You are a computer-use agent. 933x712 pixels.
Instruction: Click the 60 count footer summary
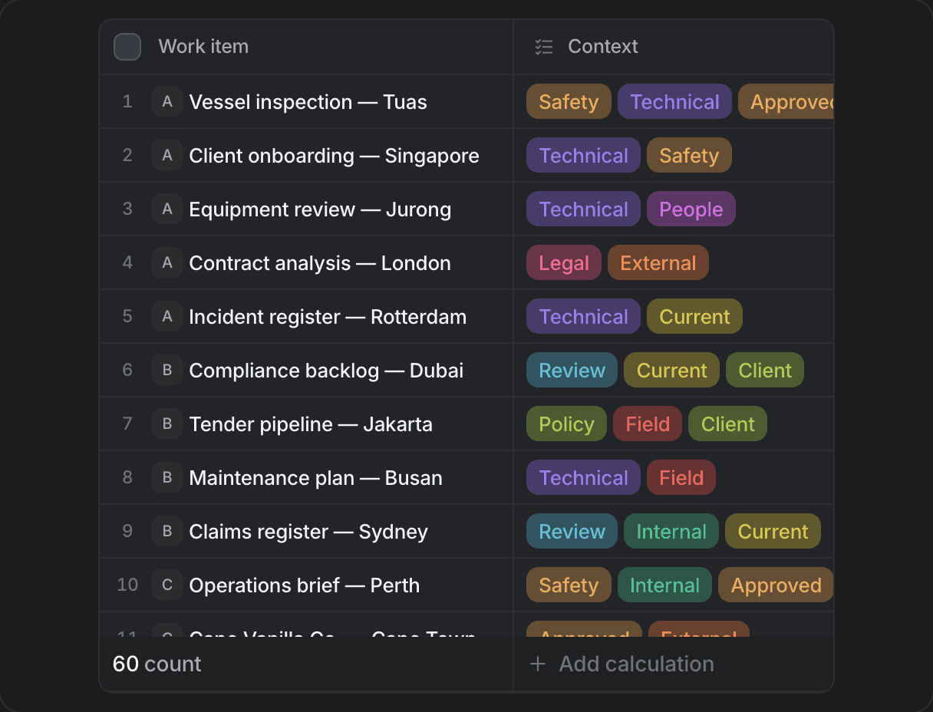tap(157, 664)
